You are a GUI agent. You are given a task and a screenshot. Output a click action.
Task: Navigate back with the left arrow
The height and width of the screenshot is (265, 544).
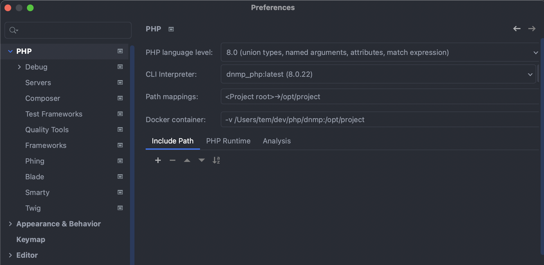click(517, 29)
